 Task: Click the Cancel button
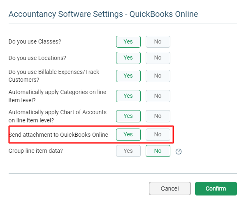point(170,189)
